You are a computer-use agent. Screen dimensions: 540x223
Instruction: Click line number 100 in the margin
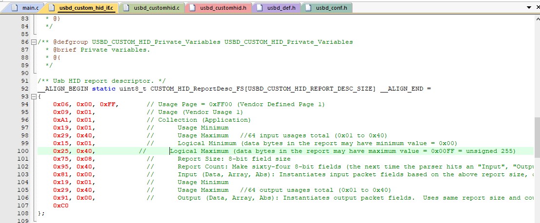pos(23,151)
